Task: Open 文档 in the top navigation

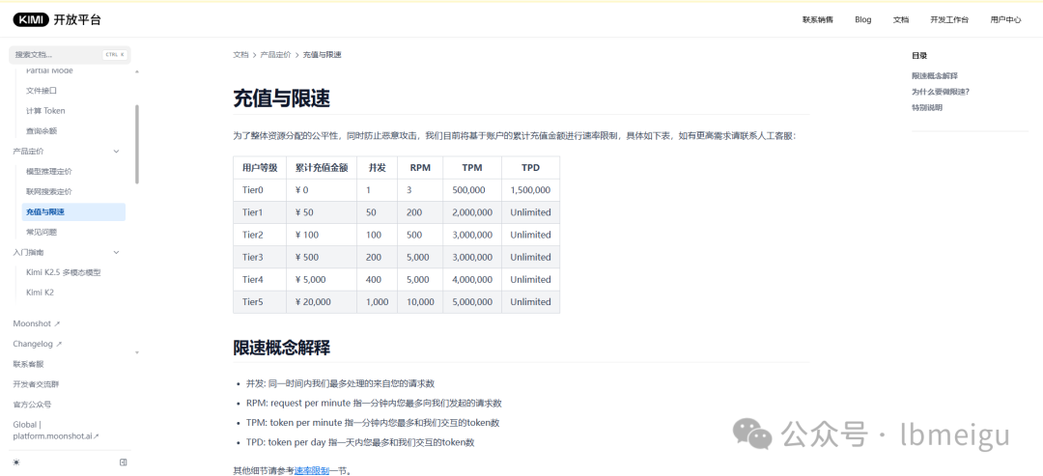Action: pos(901,19)
